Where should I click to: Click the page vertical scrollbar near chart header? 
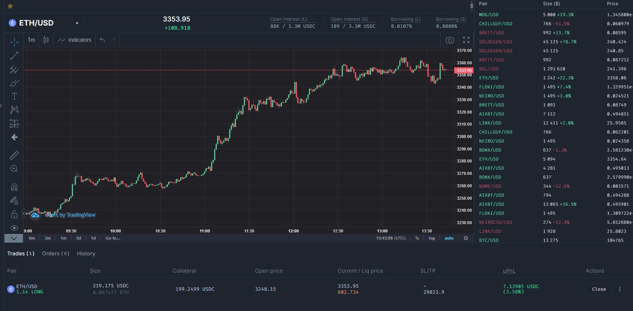point(472,6)
